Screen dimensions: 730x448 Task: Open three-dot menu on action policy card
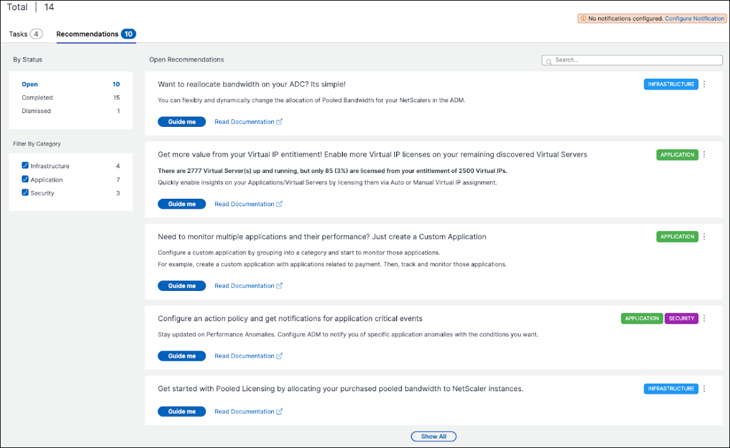[704, 319]
